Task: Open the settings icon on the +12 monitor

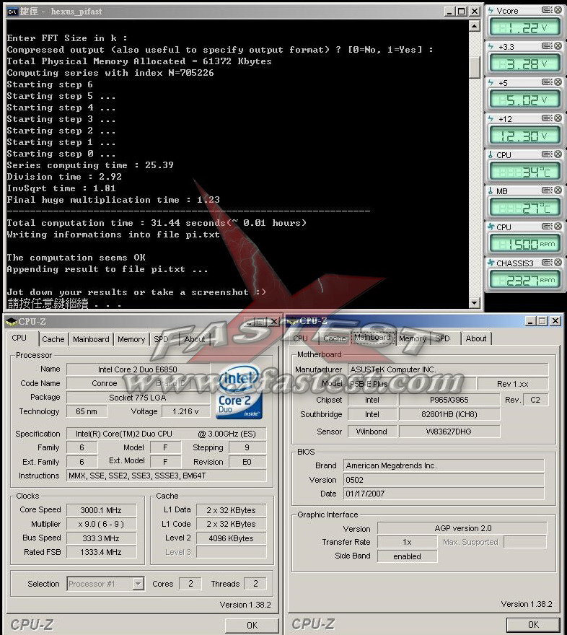Action: 547,118
